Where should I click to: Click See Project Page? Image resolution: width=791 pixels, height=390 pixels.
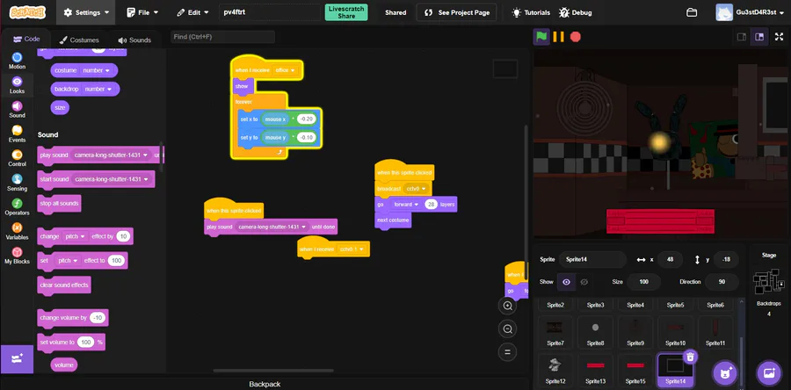click(457, 12)
